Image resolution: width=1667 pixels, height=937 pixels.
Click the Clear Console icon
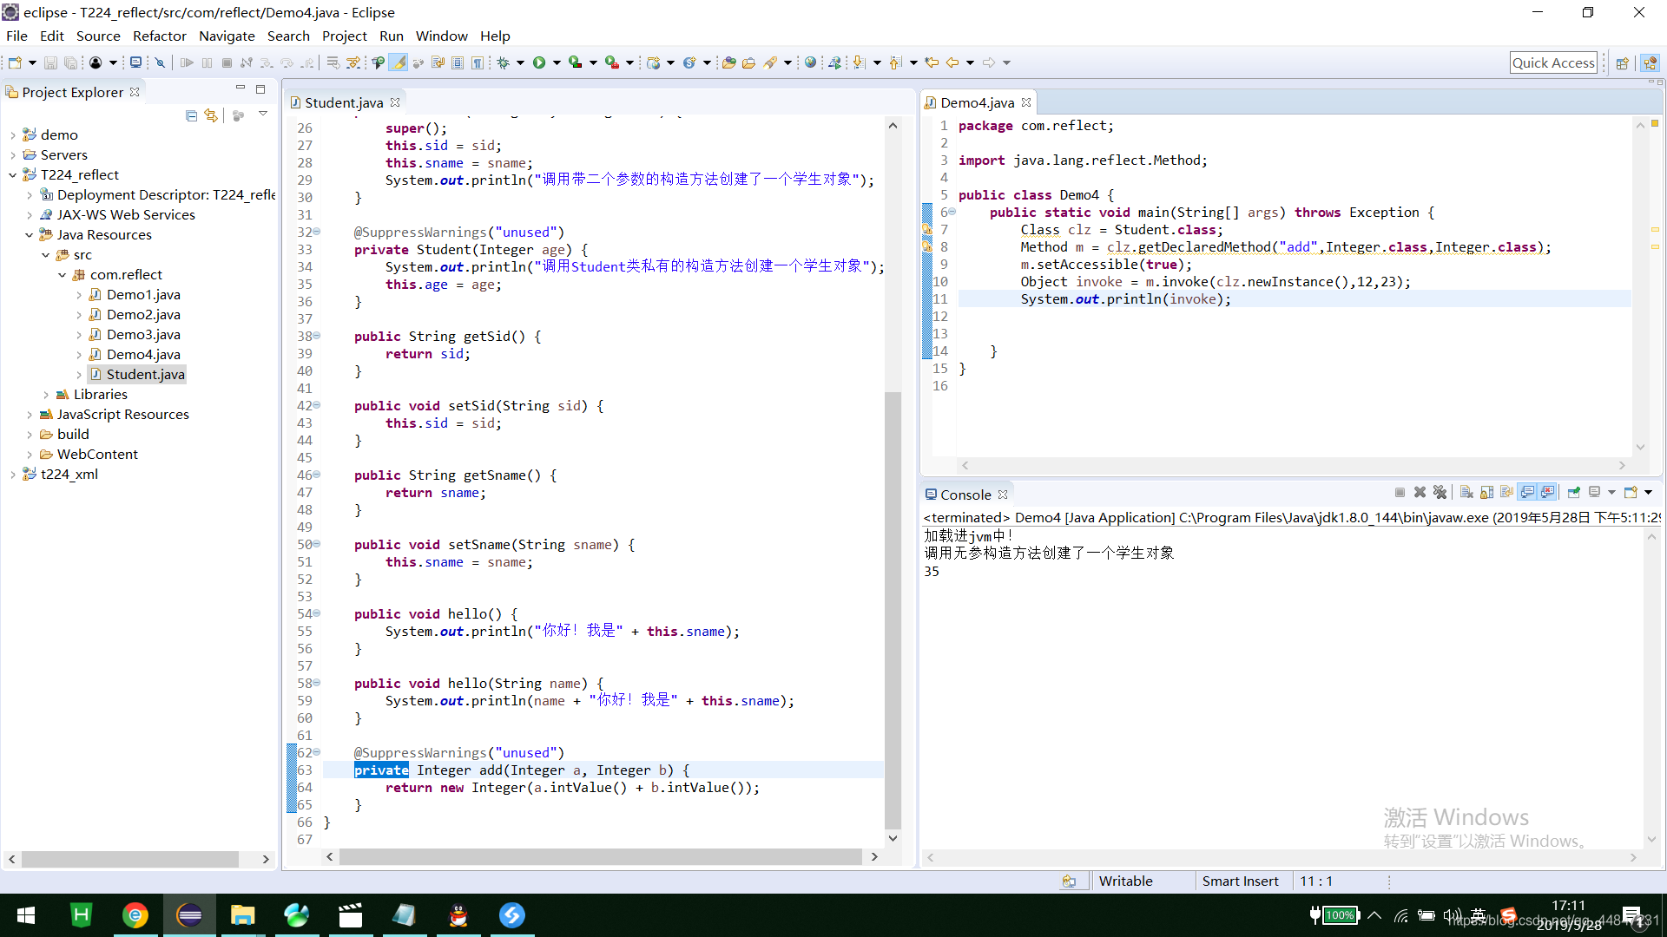(x=1466, y=493)
